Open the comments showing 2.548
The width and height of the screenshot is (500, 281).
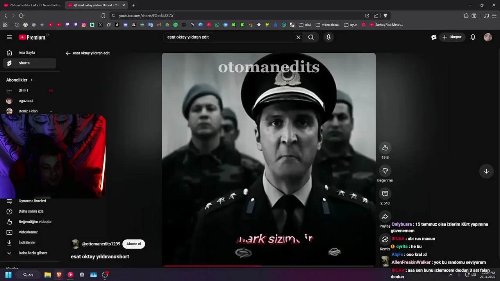[x=385, y=194]
